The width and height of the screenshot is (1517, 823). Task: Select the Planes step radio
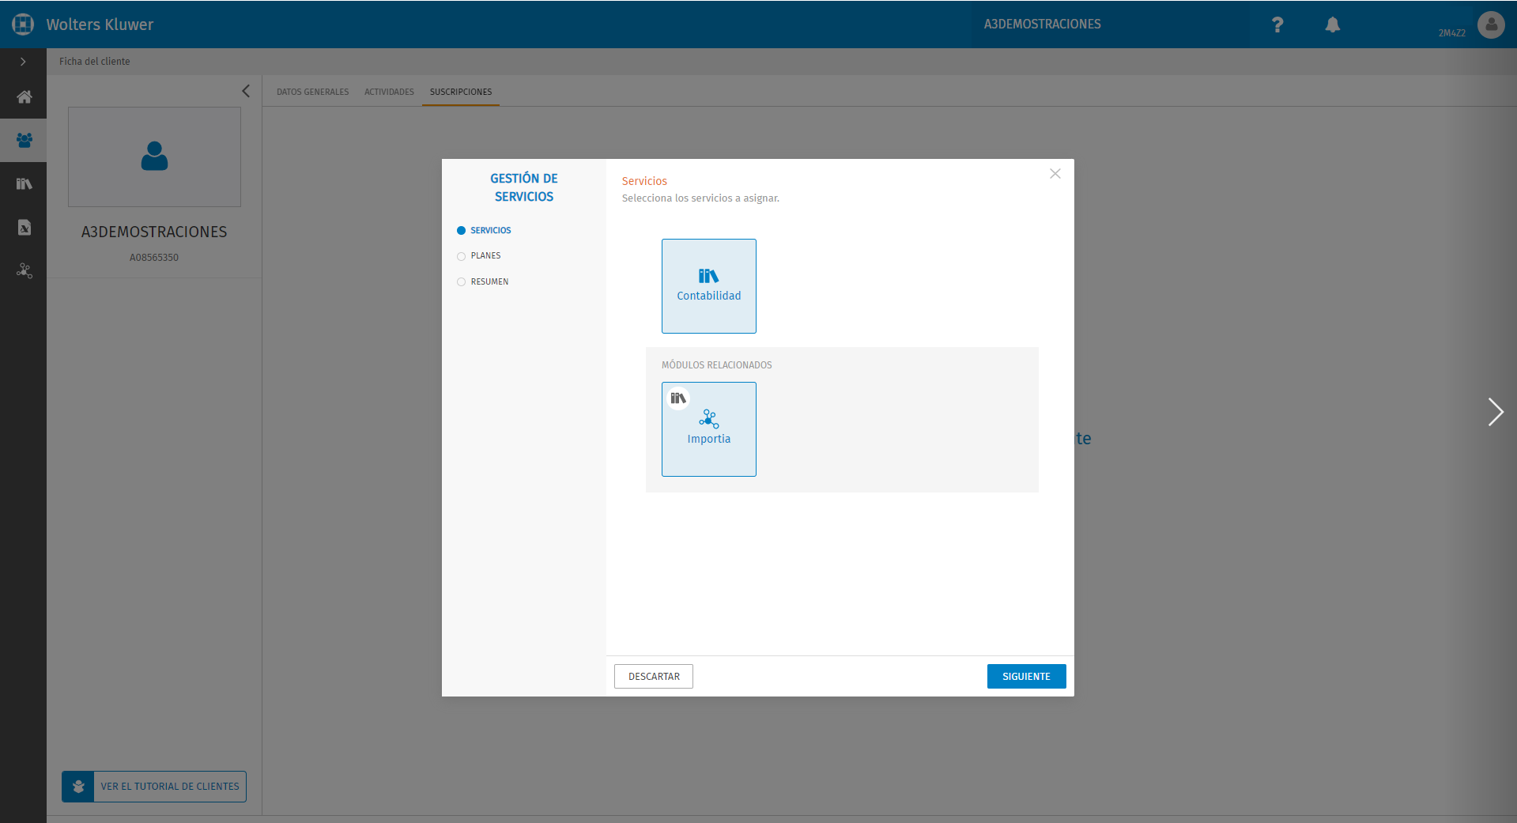click(x=461, y=256)
